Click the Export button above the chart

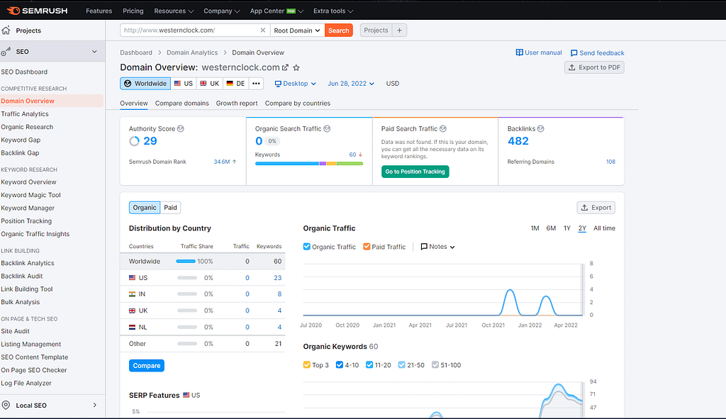pos(596,208)
